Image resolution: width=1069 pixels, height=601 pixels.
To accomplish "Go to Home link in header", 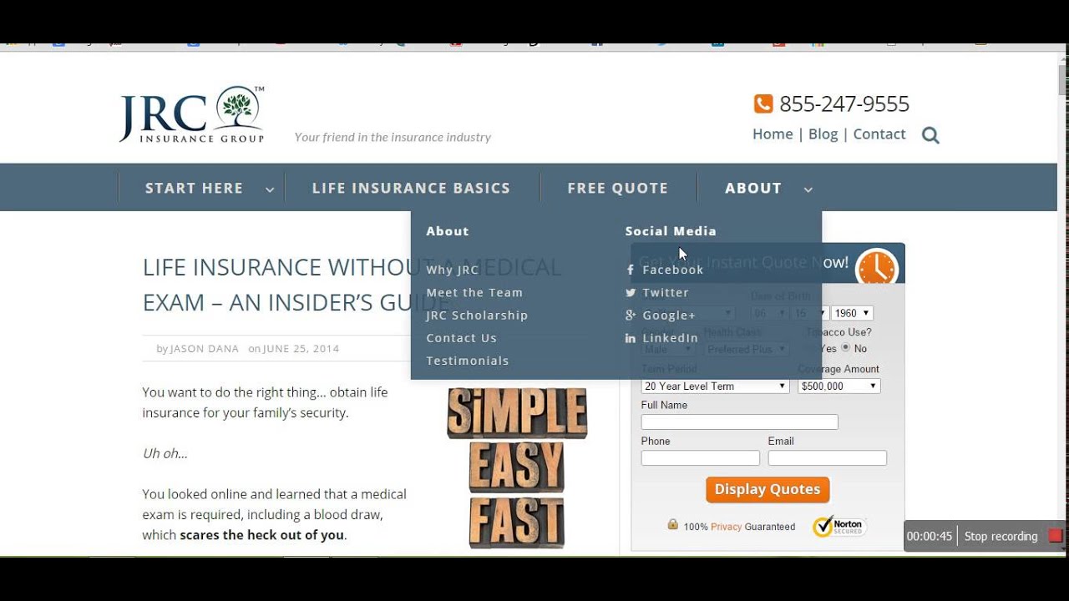I will coord(773,134).
